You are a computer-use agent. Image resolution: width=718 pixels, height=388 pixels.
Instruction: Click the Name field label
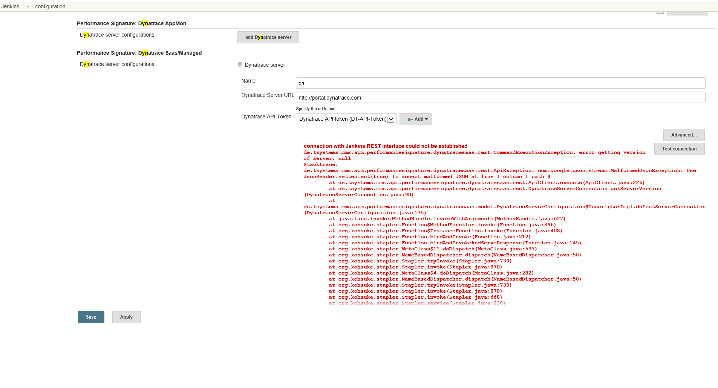[x=248, y=81]
